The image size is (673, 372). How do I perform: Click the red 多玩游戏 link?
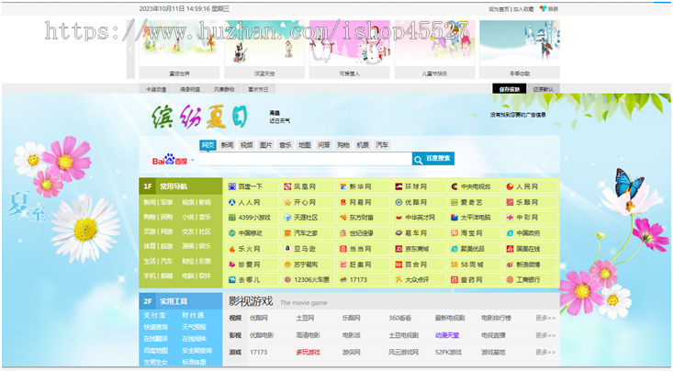(x=308, y=352)
